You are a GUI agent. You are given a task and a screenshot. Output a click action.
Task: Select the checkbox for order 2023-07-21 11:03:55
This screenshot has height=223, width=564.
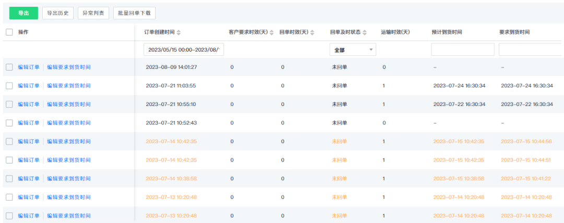(x=9, y=86)
